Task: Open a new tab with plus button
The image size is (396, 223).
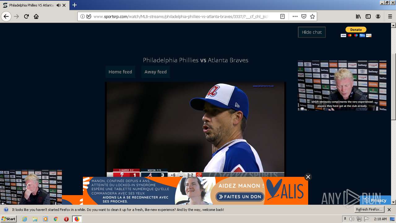Action: click(x=75, y=5)
